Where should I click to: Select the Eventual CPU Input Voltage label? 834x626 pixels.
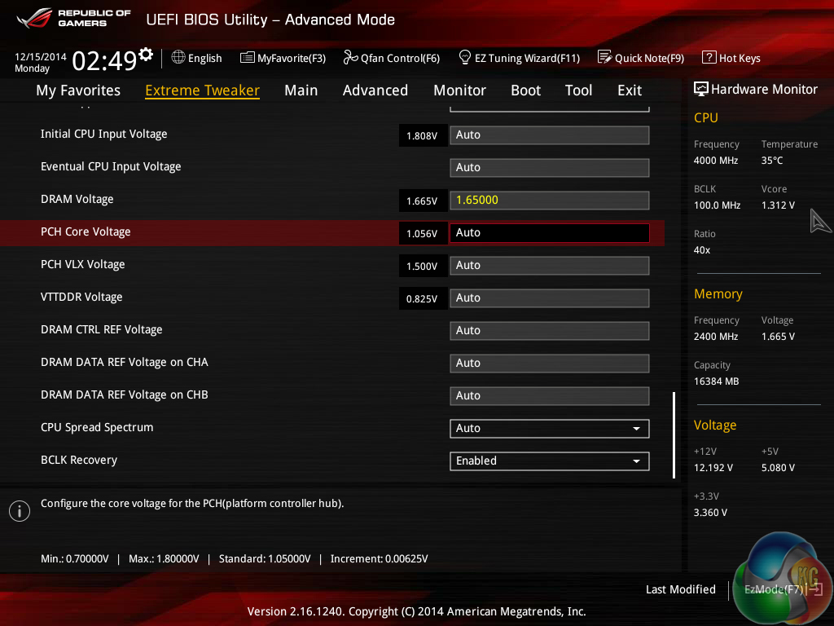[111, 166]
